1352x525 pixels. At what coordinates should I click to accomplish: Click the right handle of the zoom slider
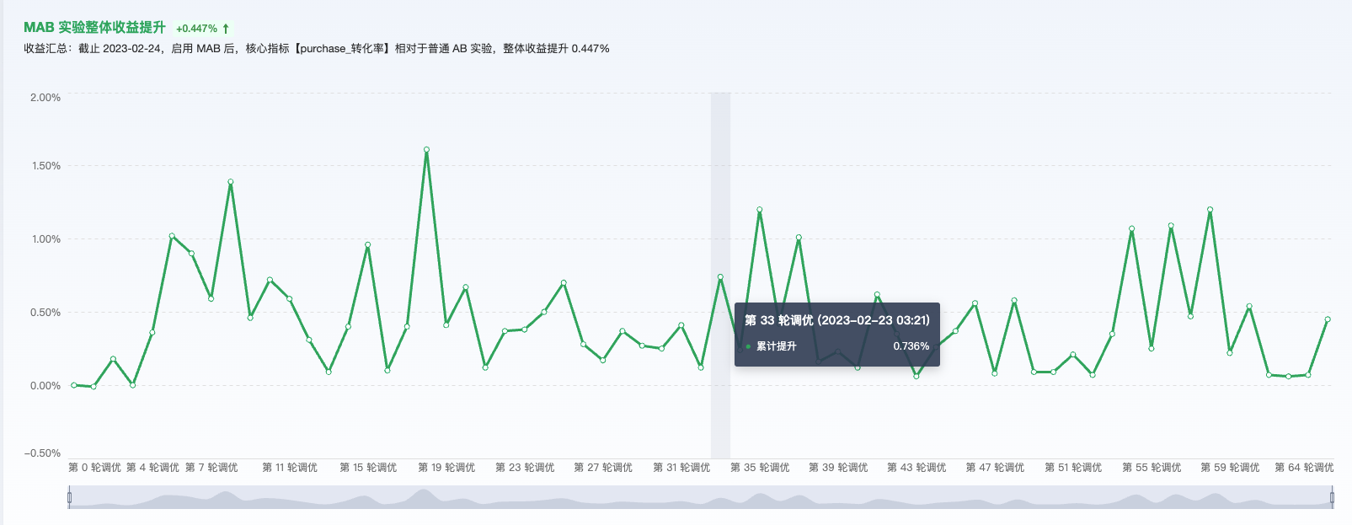point(1332,497)
